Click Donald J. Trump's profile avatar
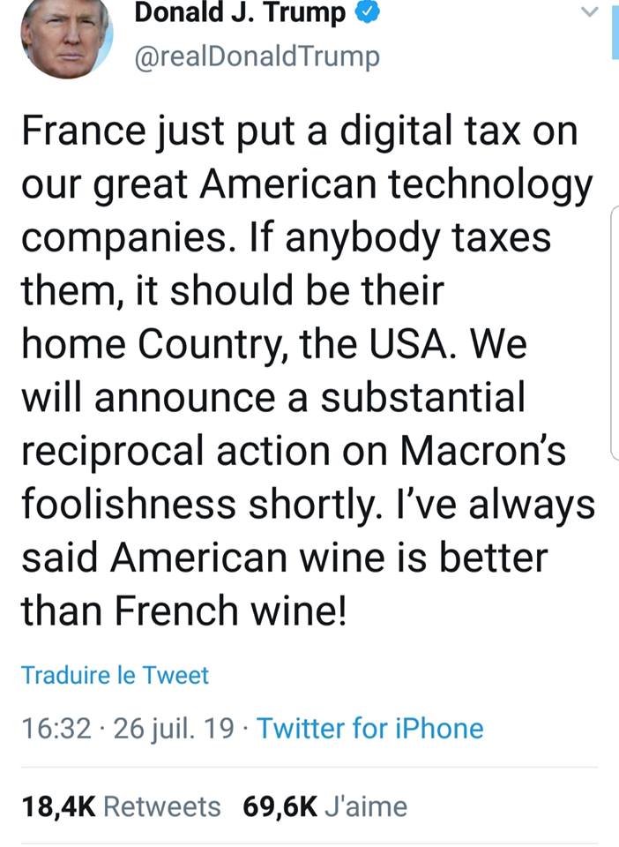The width and height of the screenshot is (619, 847). (x=66, y=35)
